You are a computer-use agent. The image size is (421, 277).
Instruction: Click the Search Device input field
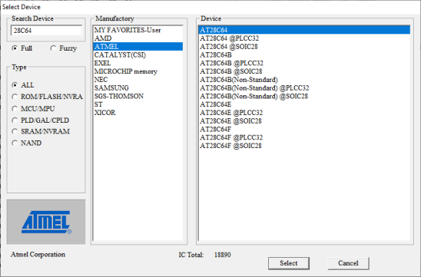click(46, 31)
